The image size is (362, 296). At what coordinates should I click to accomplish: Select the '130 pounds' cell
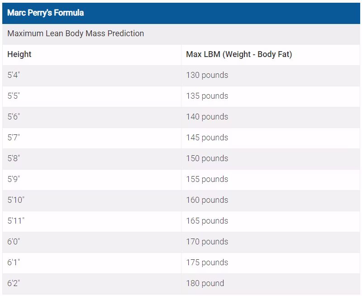[271, 76]
